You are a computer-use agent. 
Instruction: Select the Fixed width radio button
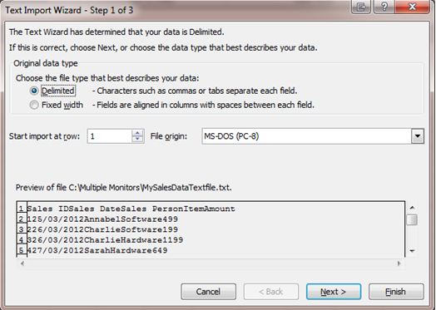pos(34,105)
